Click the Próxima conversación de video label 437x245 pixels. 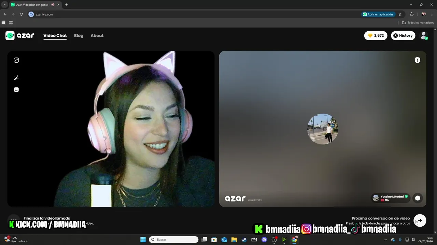pos(381,218)
